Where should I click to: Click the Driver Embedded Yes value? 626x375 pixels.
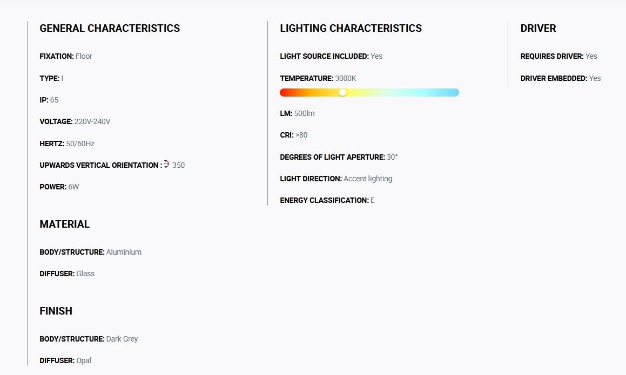tap(595, 79)
